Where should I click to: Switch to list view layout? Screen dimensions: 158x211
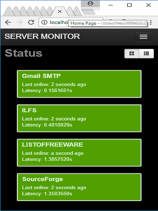click(x=146, y=53)
